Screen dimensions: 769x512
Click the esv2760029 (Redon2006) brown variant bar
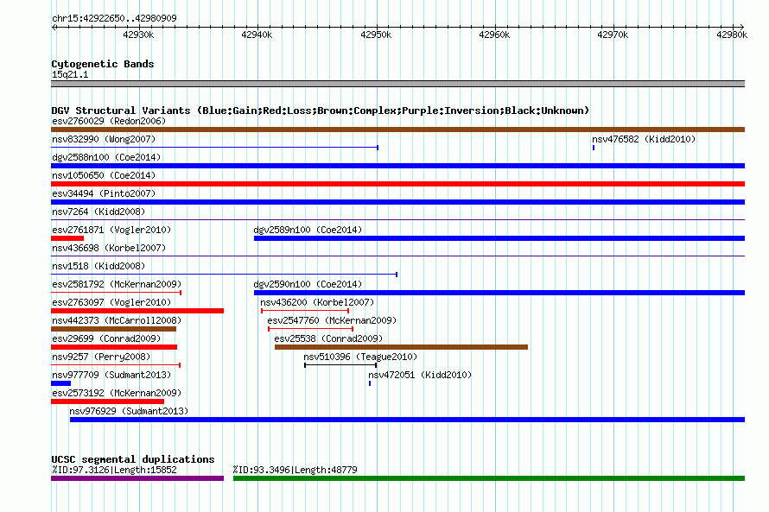click(x=397, y=130)
